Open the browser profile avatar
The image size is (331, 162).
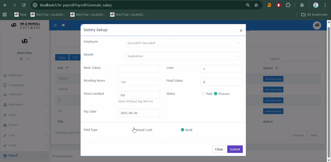coord(315,5)
